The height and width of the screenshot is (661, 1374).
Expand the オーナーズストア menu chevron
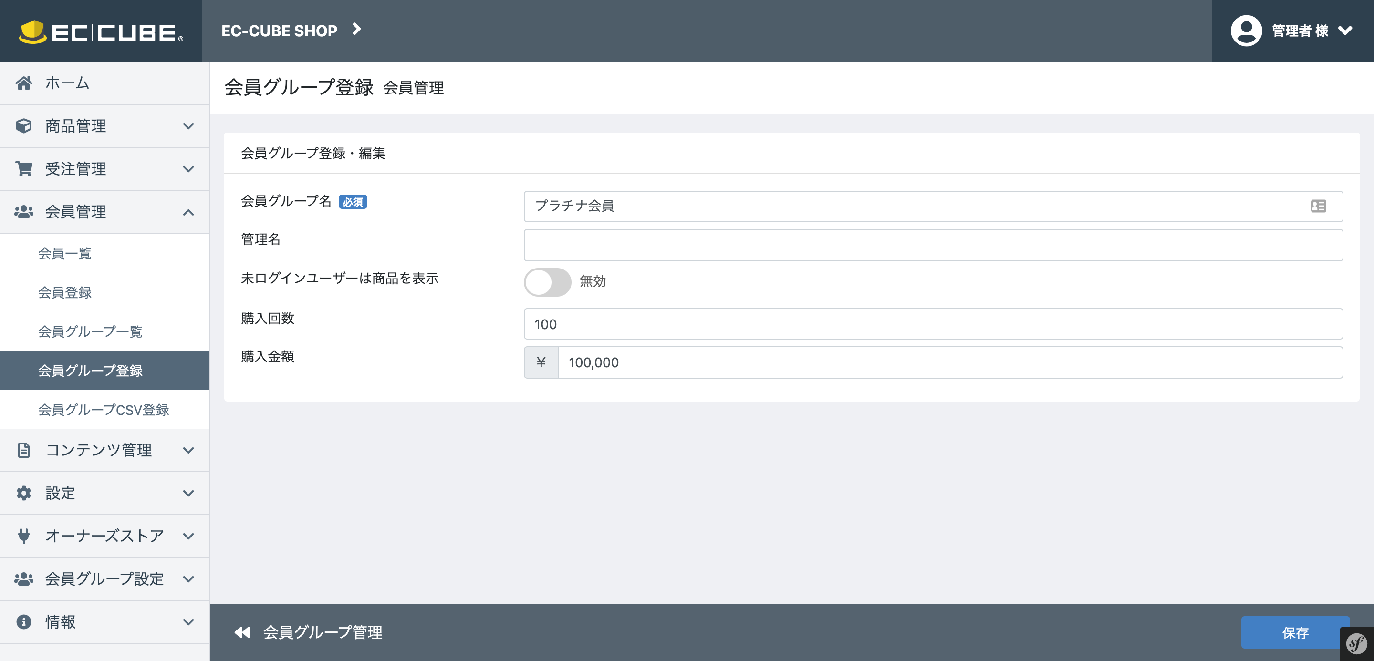pos(188,536)
